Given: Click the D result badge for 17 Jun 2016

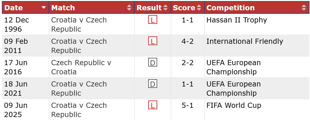Looking at the screenshot, I should point(153,63).
